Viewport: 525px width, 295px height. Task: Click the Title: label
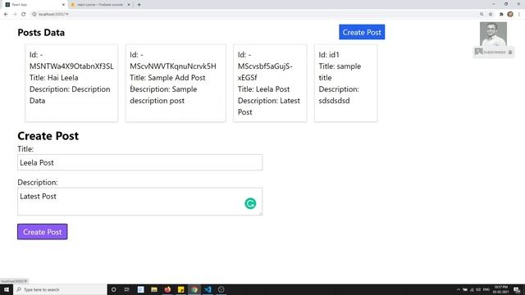pos(25,149)
